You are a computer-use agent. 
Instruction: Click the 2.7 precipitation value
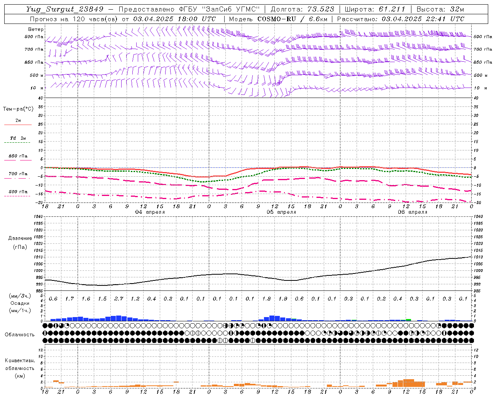coord(119,299)
